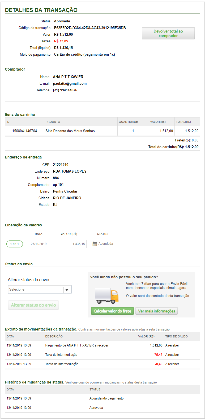The height and width of the screenshot is (420, 205).
Task: Click the Tarifa de intermediação entry
Action: (x=62, y=364)
